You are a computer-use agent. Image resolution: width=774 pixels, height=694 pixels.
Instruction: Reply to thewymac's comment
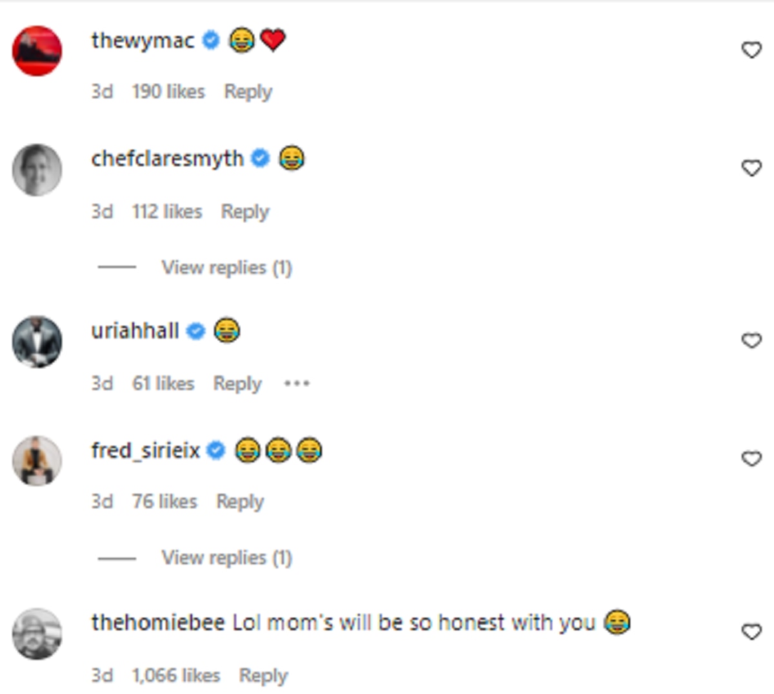[x=248, y=92]
